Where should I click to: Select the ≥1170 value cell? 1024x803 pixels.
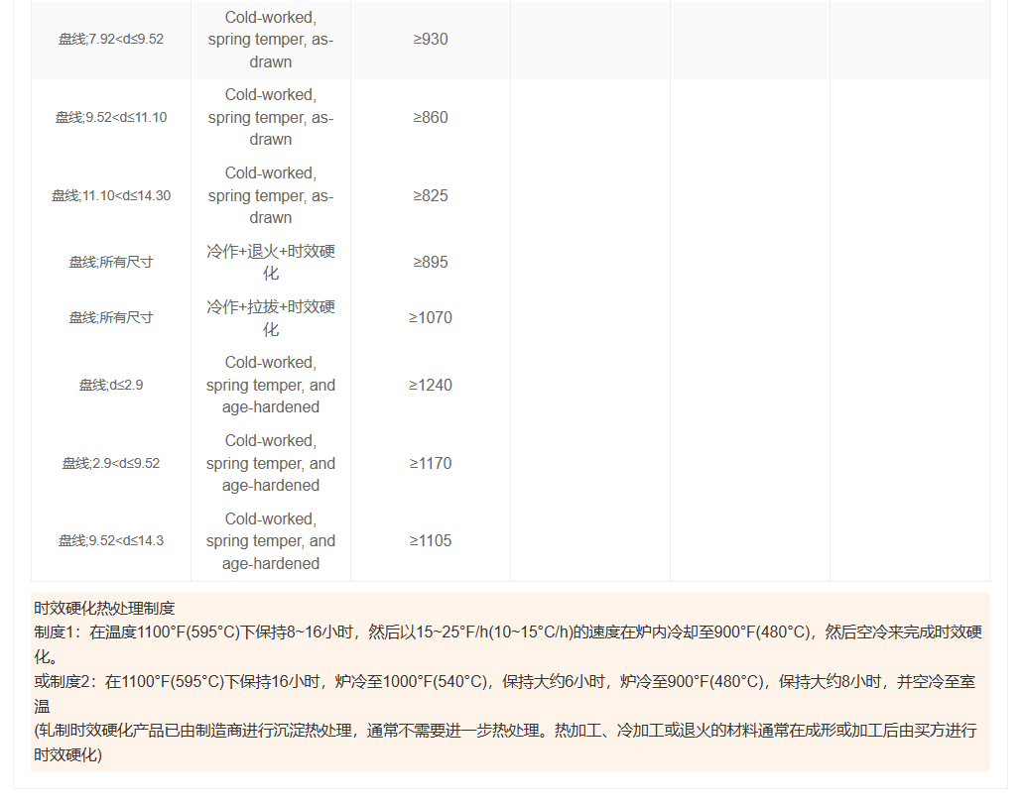(431, 463)
